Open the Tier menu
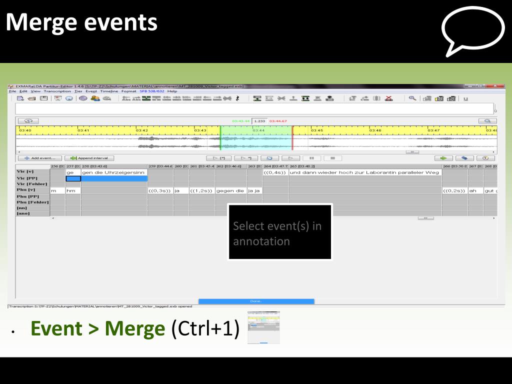The width and height of the screenshot is (512, 384). (78, 91)
